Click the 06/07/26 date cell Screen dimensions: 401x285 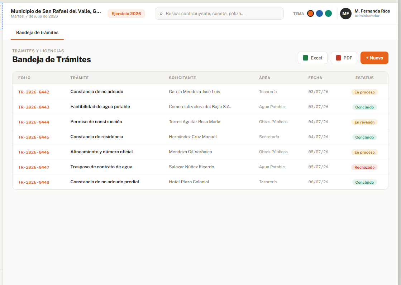click(318, 182)
